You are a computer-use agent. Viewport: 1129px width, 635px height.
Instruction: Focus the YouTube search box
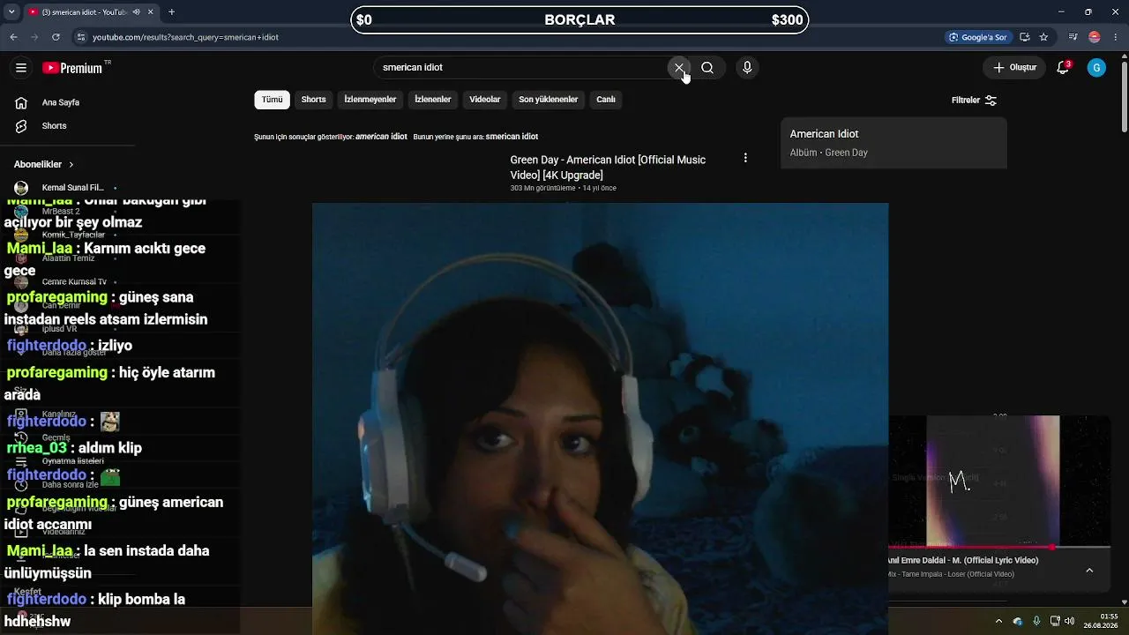tap(520, 68)
